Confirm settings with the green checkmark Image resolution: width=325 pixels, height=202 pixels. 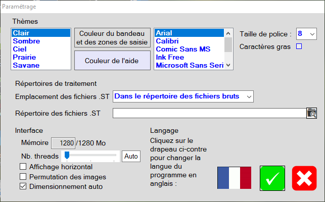pos(272,178)
